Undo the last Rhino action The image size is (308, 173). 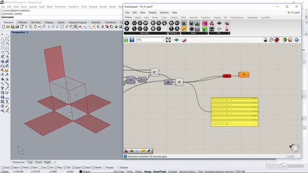[39, 27]
